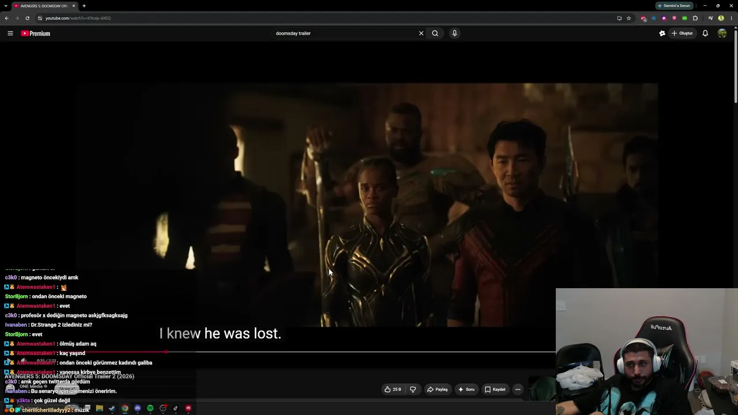Screen dimensions: 738x415
Task: Open the Extensions puzzle menu
Action: [x=695, y=18]
